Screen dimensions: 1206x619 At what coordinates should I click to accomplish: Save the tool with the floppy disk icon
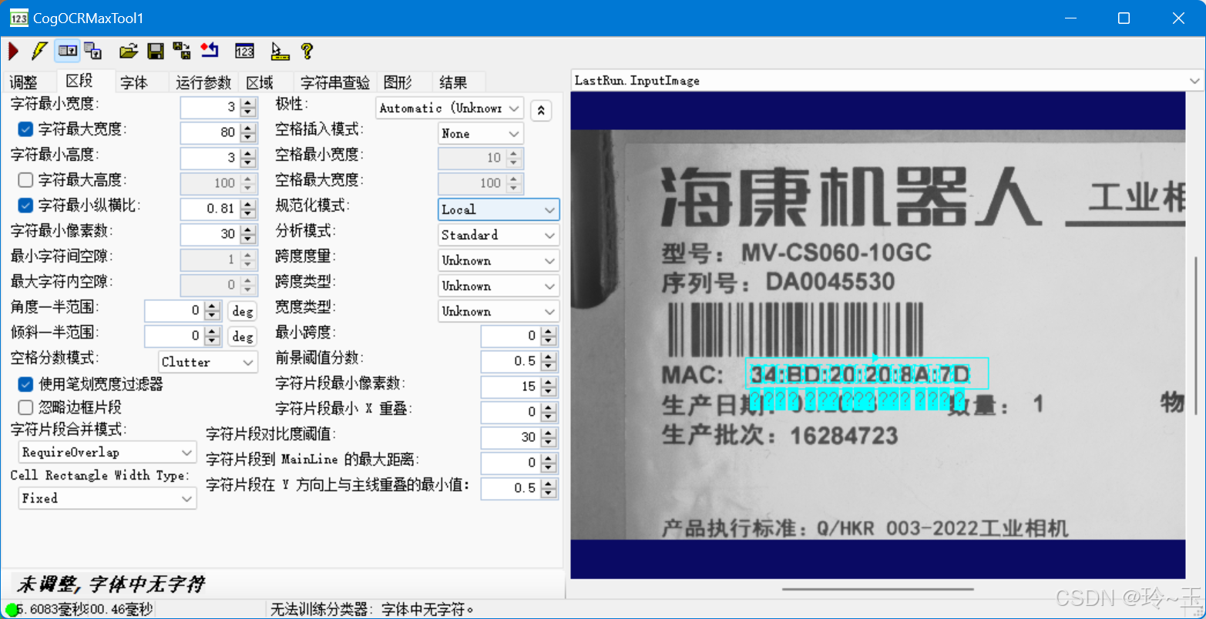coord(156,52)
